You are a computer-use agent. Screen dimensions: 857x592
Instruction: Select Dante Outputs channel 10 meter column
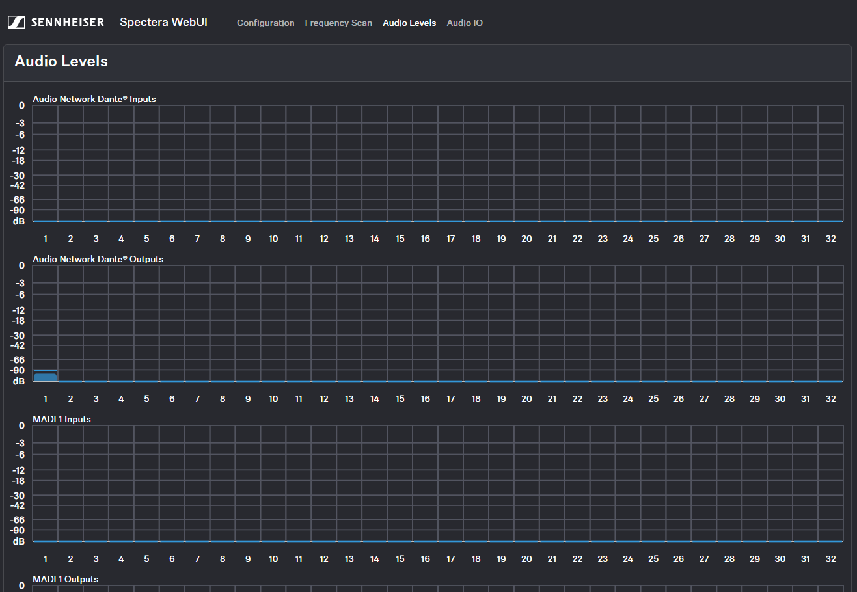tap(273, 323)
